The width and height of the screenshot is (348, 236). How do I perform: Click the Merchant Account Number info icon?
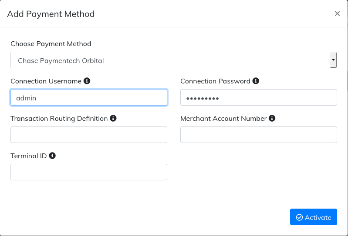272,118
